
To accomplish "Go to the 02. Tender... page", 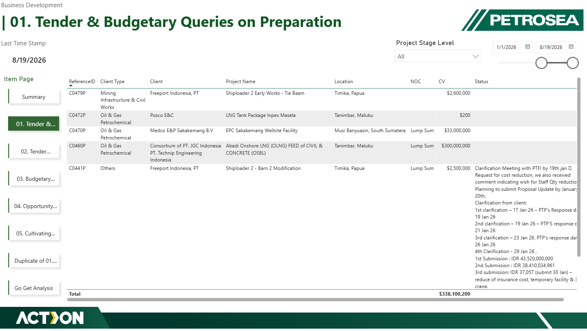I will tap(34, 151).
